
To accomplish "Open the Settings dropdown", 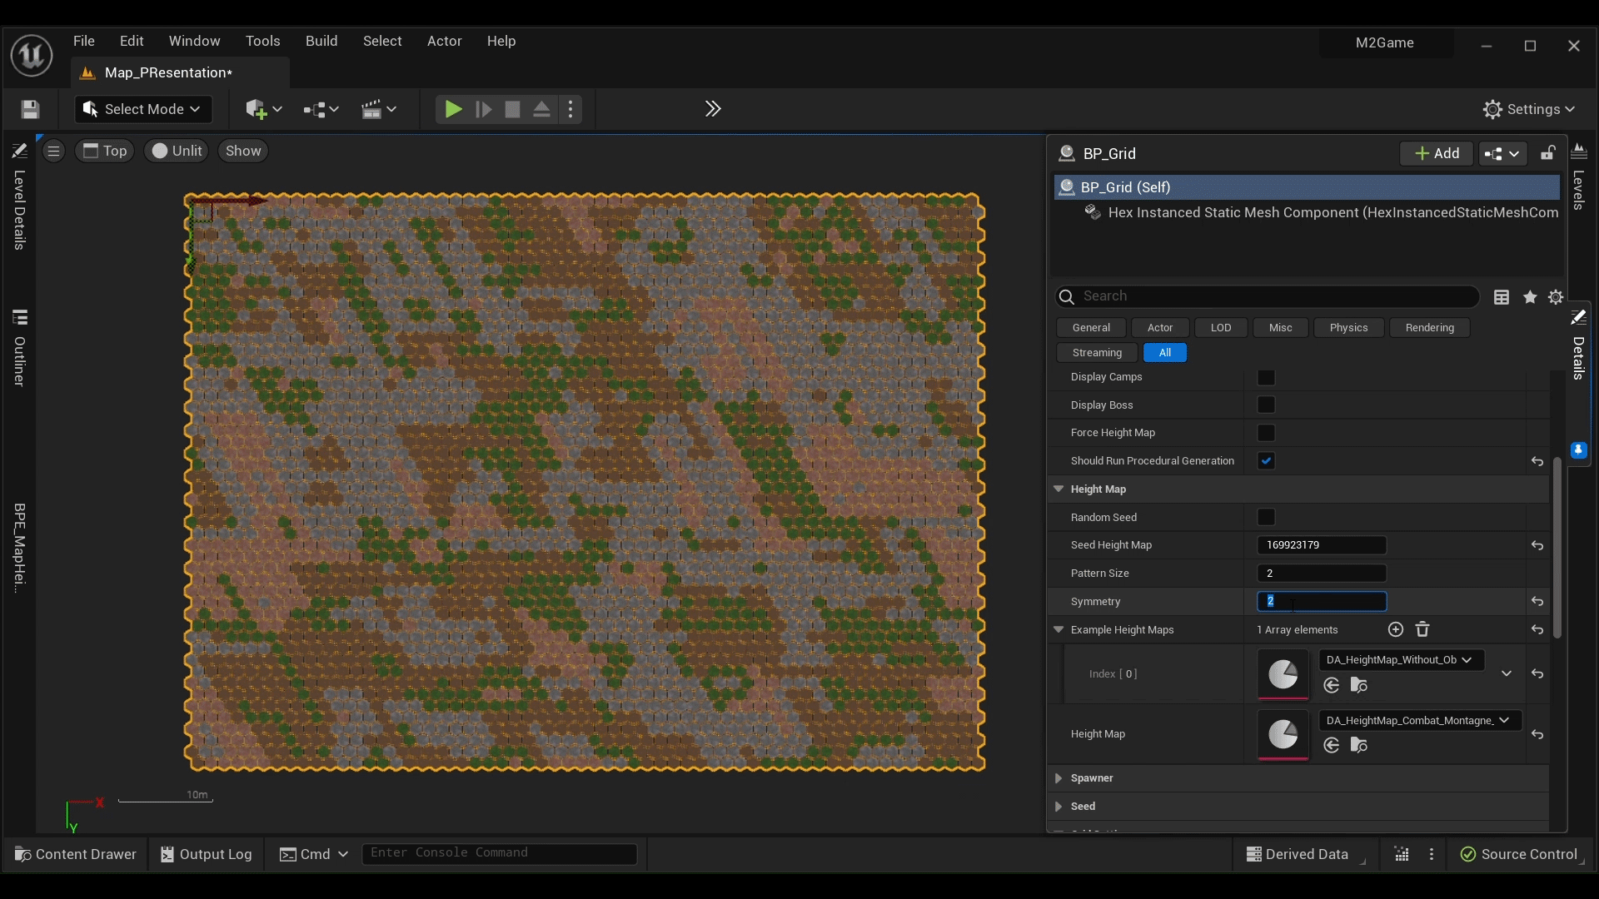I will click(x=1529, y=109).
